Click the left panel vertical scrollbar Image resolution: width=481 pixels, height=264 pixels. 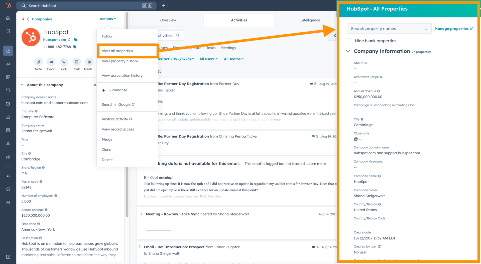[x=127, y=115]
